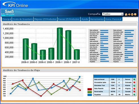Click the 1,000,000 axis label
Viewport: 139px width, 104px height.
tap(8, 38)
